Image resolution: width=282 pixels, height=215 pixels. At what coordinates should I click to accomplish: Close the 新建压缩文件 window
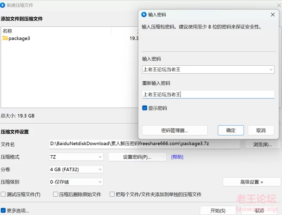click(279, 5)
